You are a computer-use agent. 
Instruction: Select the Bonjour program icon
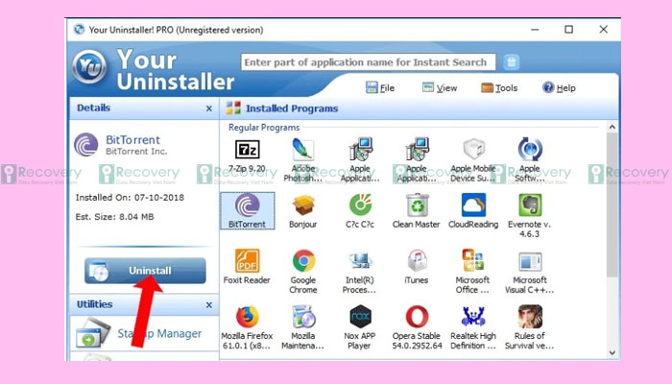303,205
